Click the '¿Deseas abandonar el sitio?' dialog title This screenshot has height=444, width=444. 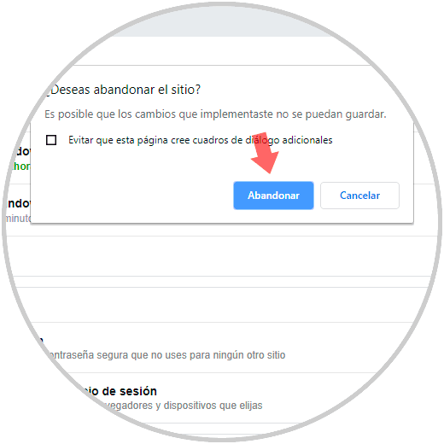123,90
